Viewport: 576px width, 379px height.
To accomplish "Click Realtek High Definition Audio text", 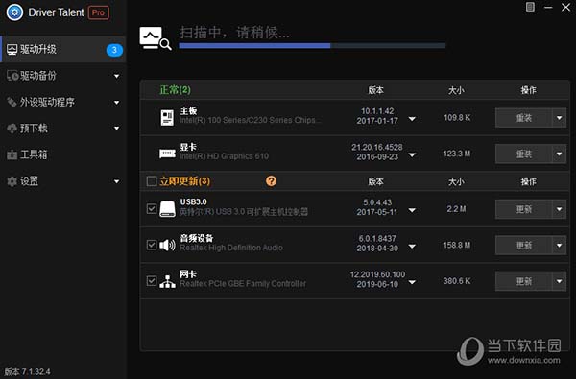I will [231, 248].
